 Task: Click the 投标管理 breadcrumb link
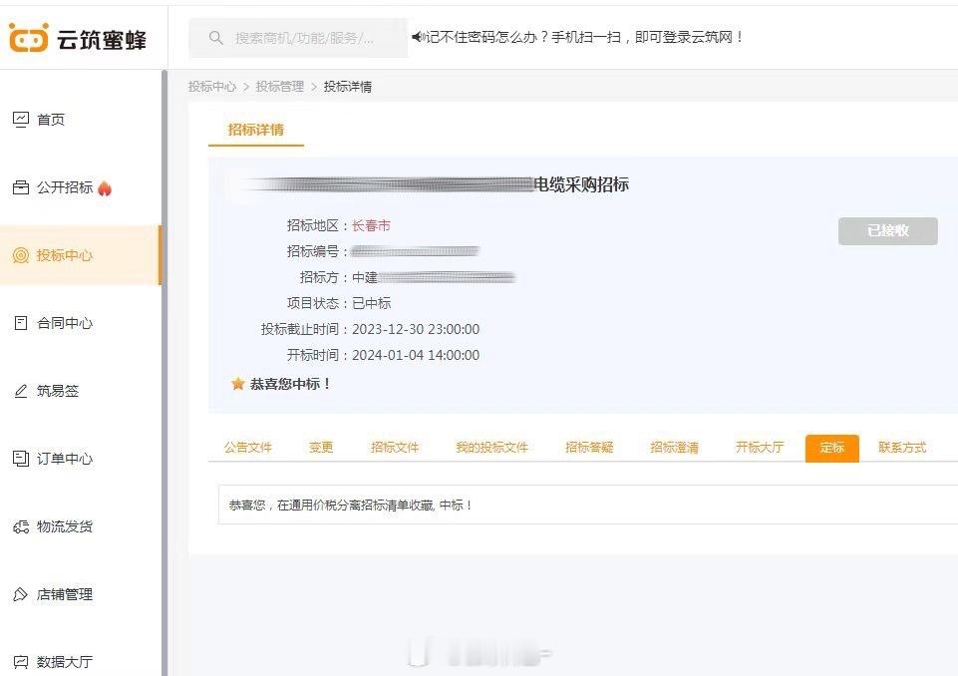280,87
